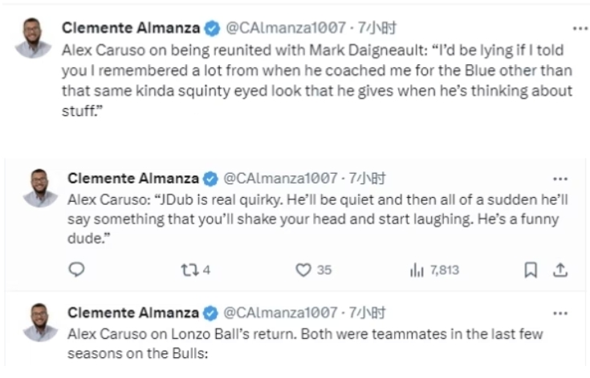Click Clemente Almanza avatar on first tweet
Screen dimensions: 590x378
pyautogui.click(x=33, y=38)
